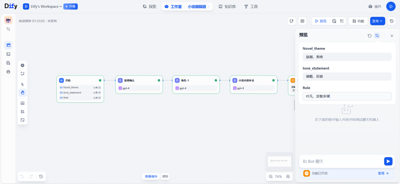Click the 查看缓存 button
The height and width of the screenshot is (184, 400).
coord(151,177)
